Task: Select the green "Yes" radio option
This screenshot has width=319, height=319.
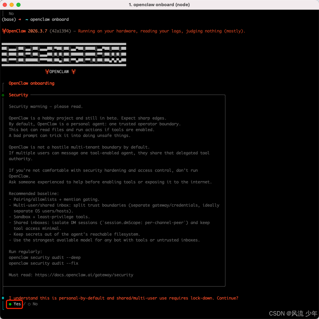Action: (15, 304)
